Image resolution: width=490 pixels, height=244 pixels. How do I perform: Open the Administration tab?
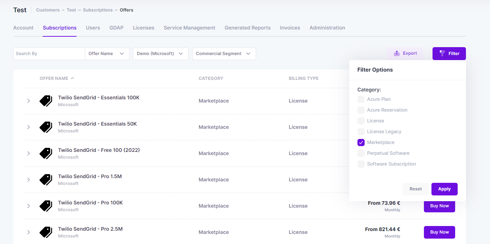coord(327,28)
